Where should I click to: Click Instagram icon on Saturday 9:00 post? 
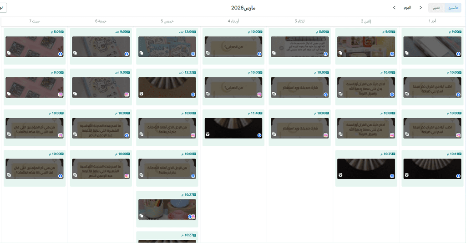click(61, 94)
